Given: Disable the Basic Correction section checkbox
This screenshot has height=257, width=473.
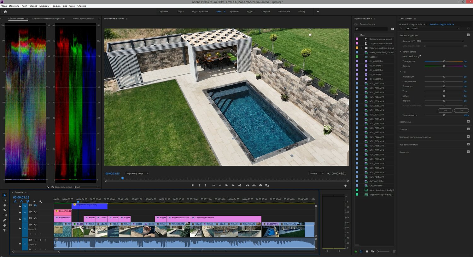Looking at the screenshot, I should [468, 35].
